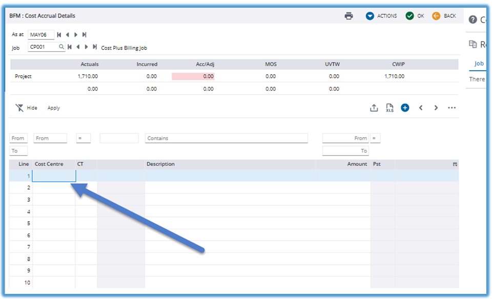The width and height of the screenshot is (494, 299).
Task: Click the Description Contains filter field
Action: coord(226,138)
